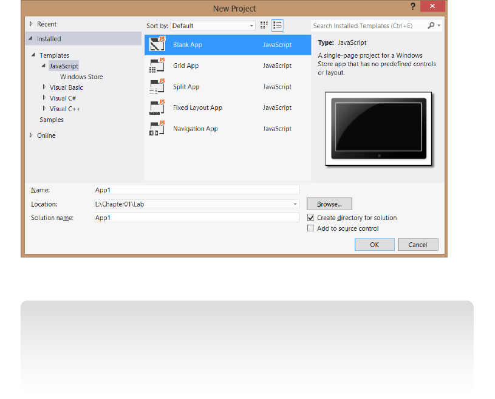Click the Solution name input field
The height and width of the screenshot is (399, 495).
(197, 217)
